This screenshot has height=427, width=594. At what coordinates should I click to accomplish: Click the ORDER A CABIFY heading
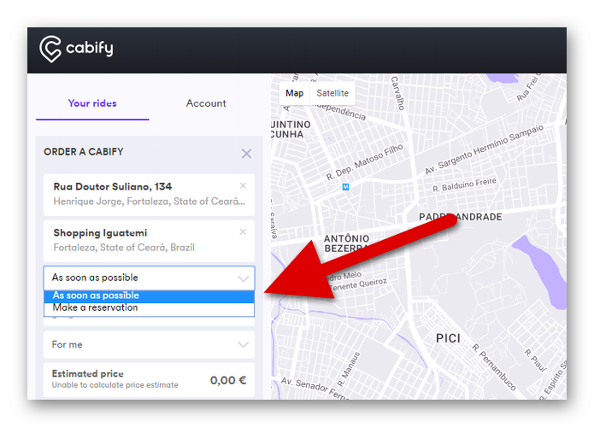[84, 152]
